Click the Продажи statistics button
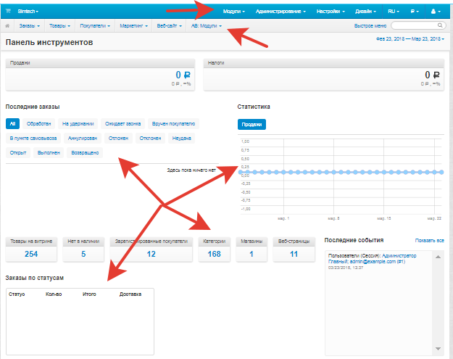Screen dimensions: 453x359 (252, 124)
